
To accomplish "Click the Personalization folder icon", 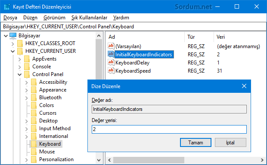I will tap(34, 159).
